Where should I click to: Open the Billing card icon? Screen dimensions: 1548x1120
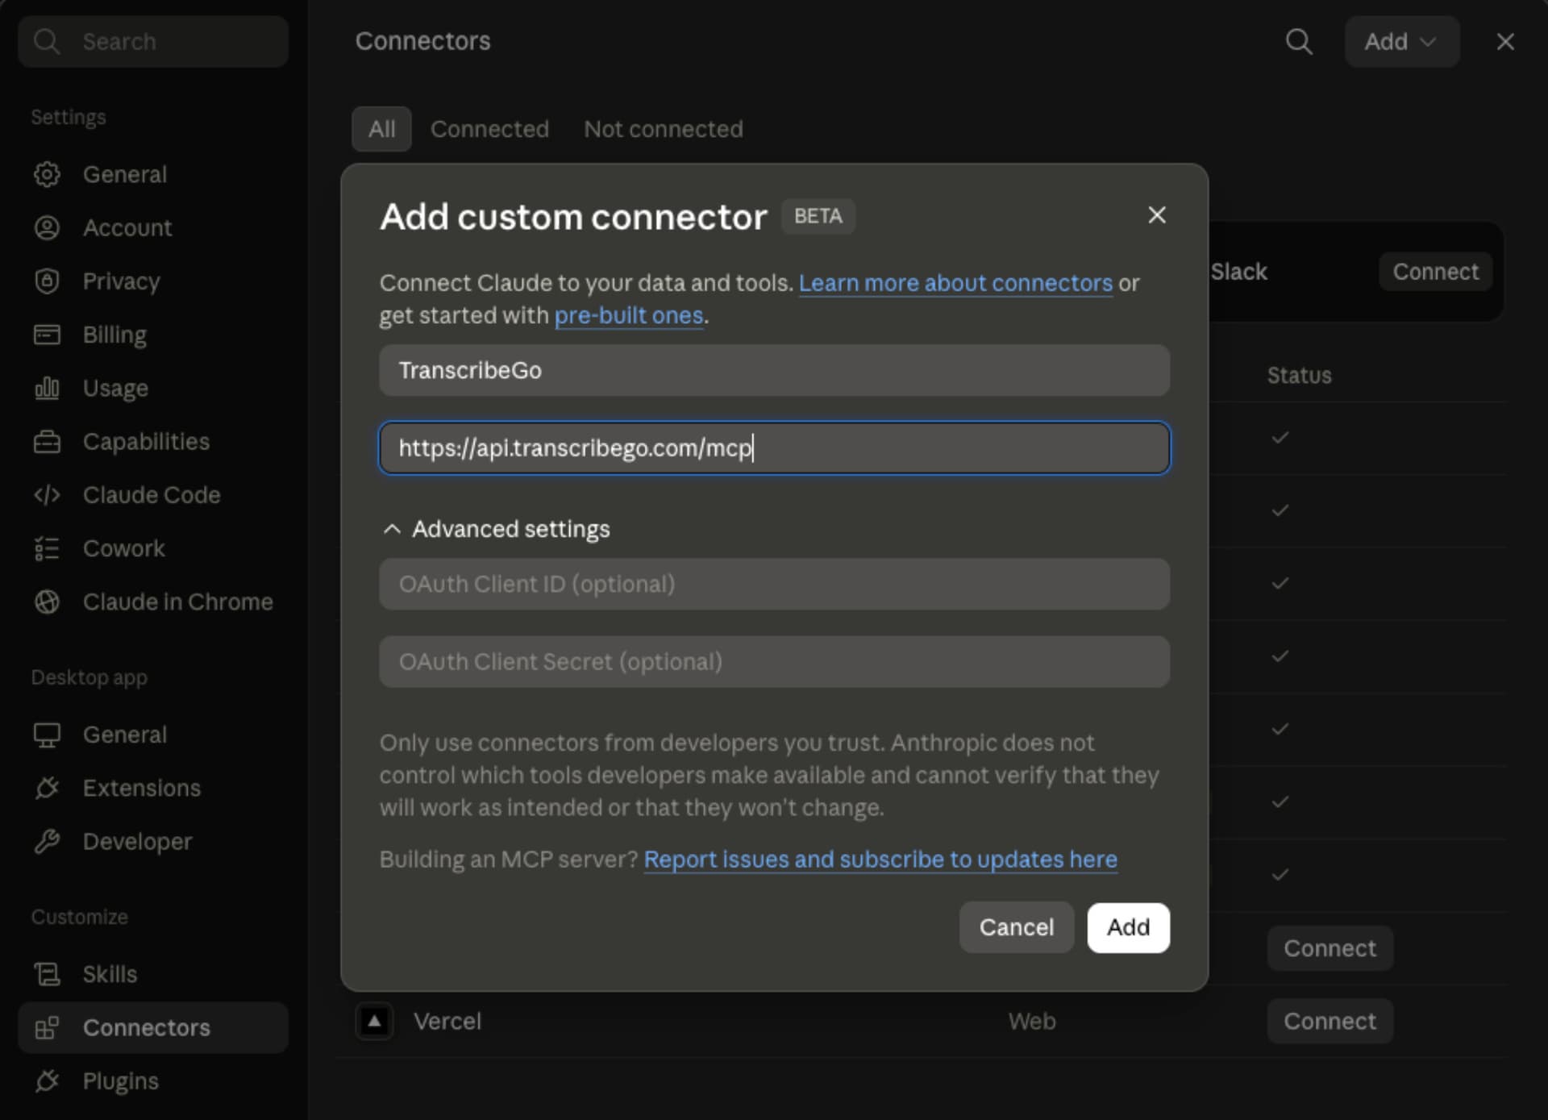pos(47,334)
